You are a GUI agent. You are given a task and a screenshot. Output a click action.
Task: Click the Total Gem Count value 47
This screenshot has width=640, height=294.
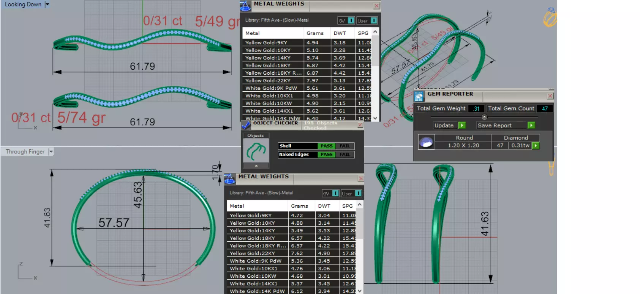545,109
